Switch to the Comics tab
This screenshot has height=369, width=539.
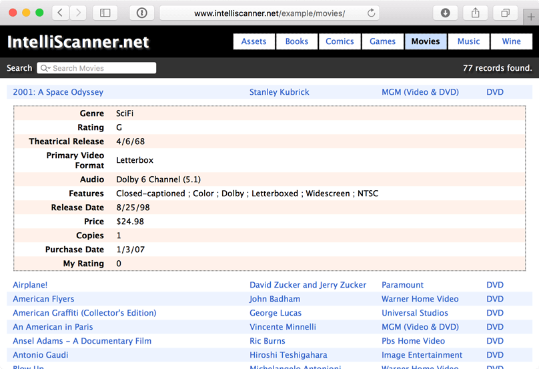tap(340, 41)
